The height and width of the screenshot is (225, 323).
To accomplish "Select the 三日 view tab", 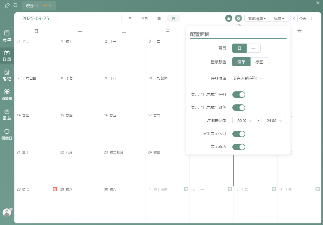I will (144, 19).
